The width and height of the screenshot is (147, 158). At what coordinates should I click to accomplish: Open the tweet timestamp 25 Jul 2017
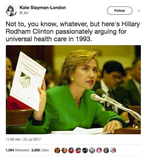23,140
